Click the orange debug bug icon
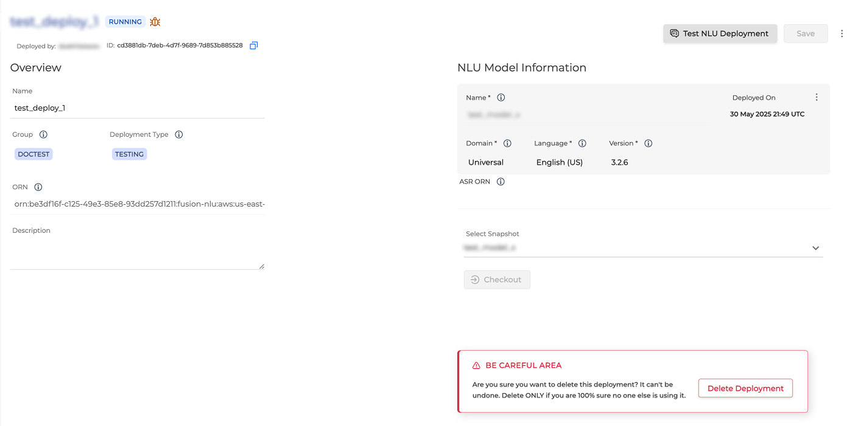Screen dimensions: 847x426 pyautogui.click(x=155, y=22)
